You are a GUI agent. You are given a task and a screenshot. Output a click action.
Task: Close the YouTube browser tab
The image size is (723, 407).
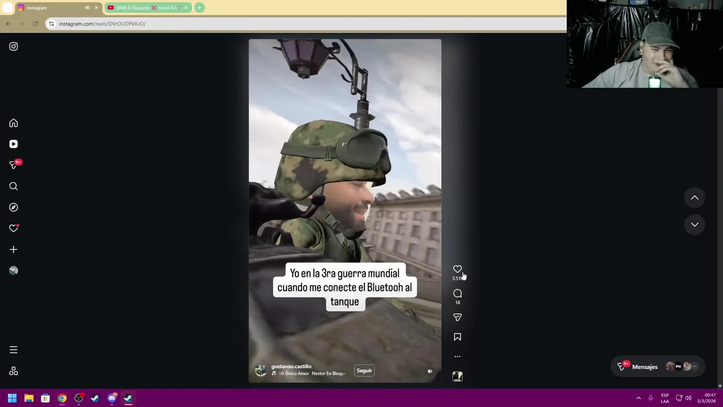pos(186,8)
